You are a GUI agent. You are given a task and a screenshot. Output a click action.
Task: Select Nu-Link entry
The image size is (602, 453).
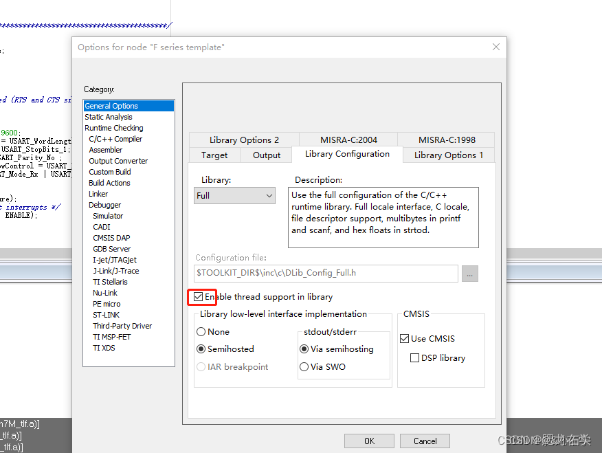tap(105, 293)
